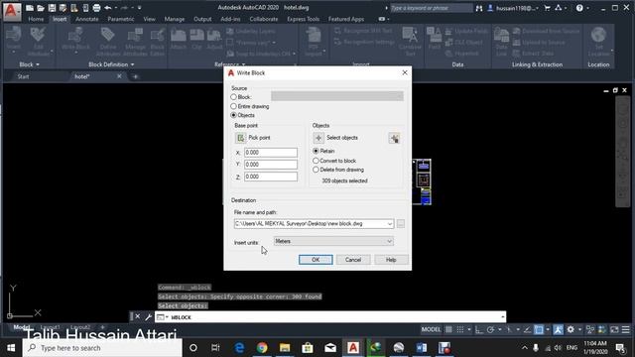The image size is (635, 357).
Task: Open the Home ribbon tab
Action: [36, 19]
